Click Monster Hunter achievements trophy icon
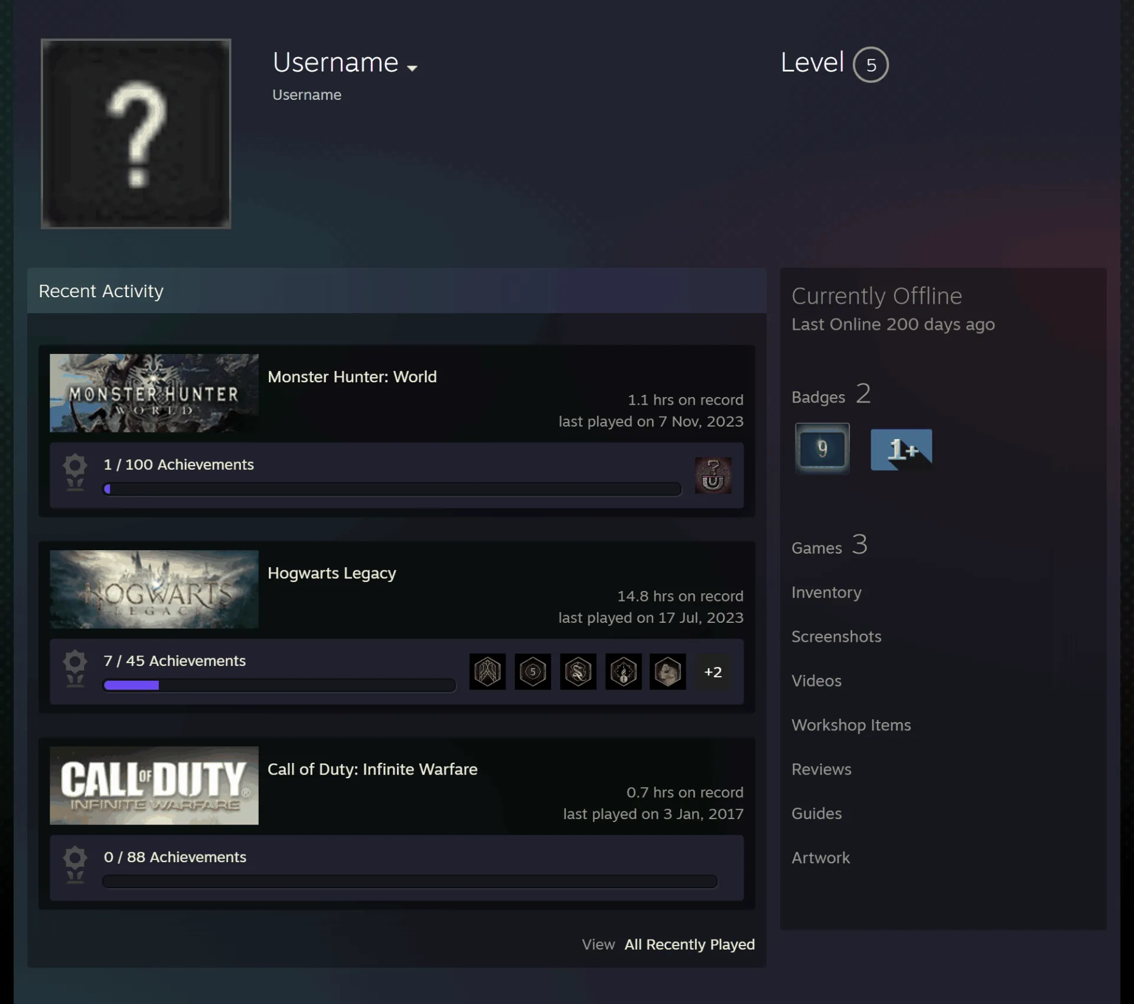1134x1004 pixels. pos(75,472)
